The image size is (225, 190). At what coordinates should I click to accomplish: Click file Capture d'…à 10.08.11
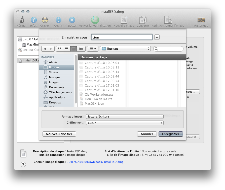pyautogui.click(x=102, y=67)
